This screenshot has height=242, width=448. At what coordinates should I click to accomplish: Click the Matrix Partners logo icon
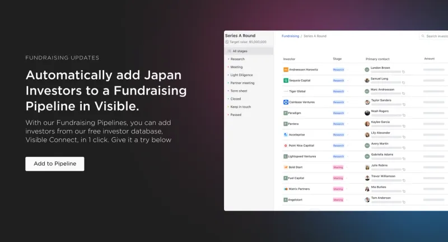[286, 189]
